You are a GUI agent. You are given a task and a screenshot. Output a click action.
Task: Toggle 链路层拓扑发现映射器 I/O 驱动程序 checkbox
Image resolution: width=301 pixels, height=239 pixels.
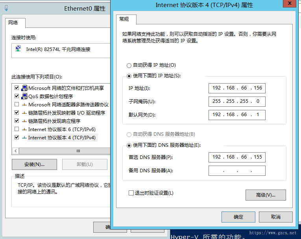coord(17,112)
